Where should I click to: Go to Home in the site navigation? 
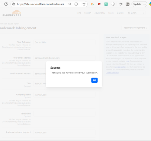[x=79, y=13]
